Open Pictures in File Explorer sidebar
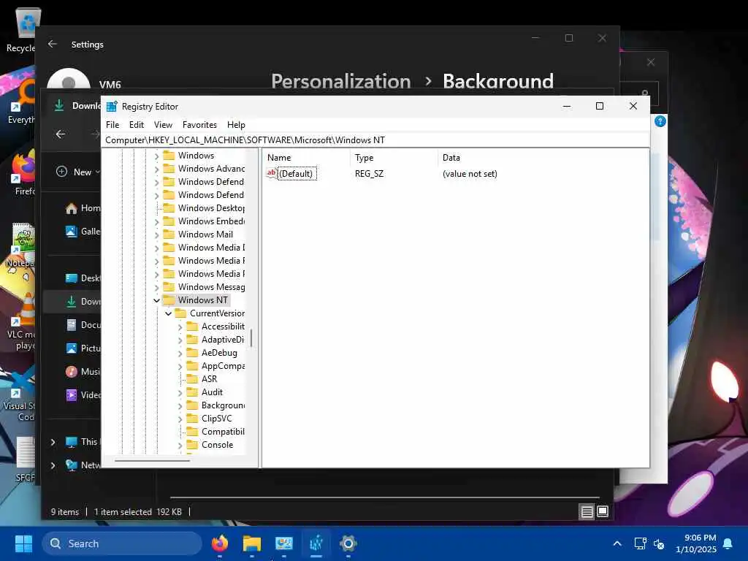 83,348
